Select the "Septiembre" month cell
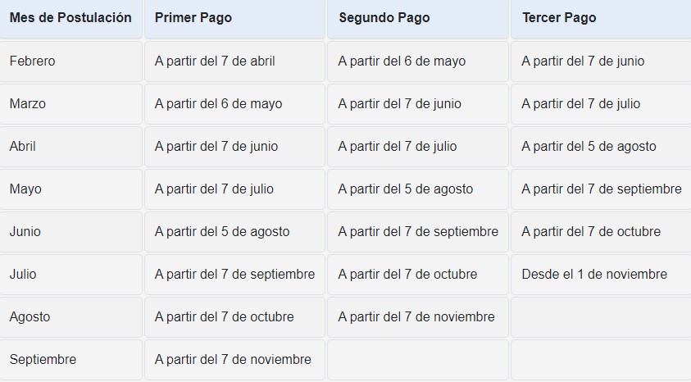691x382 pixels. tap(43, 360)
